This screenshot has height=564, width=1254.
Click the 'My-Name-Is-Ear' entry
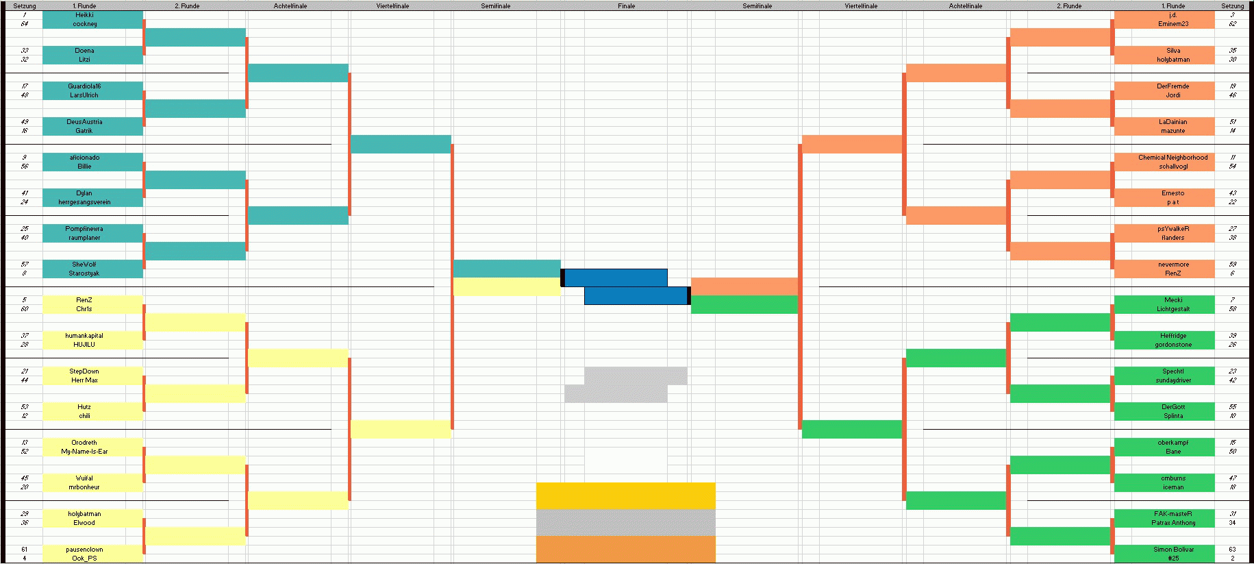point(92,452)
